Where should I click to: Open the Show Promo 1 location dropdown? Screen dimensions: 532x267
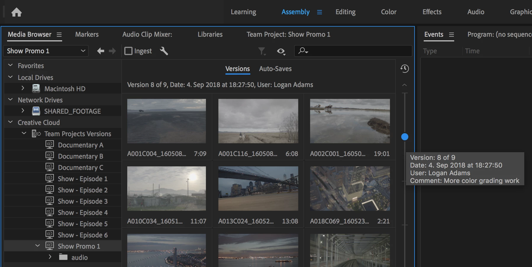pos(46,51)
